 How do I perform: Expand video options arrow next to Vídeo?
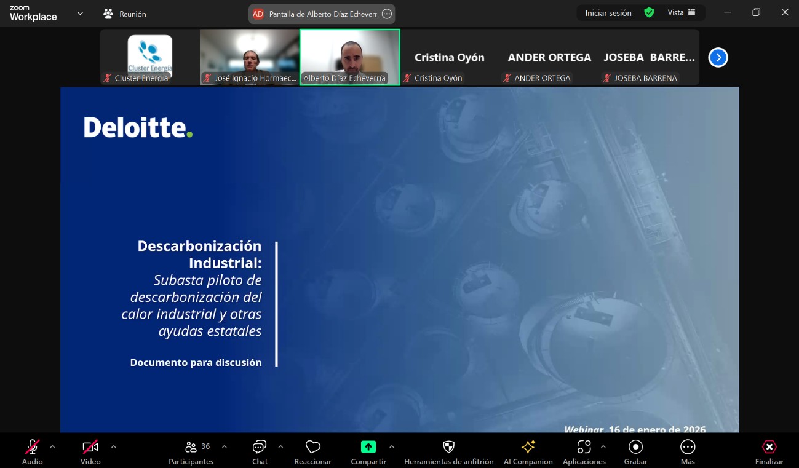(113, 446)
